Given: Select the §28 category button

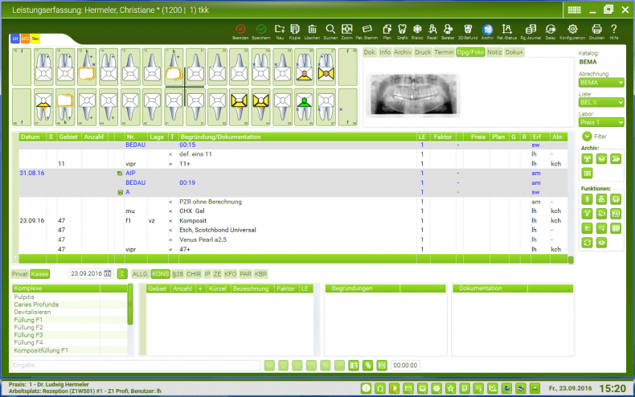Looking at the screenshot, I should (x=178, y=274).
